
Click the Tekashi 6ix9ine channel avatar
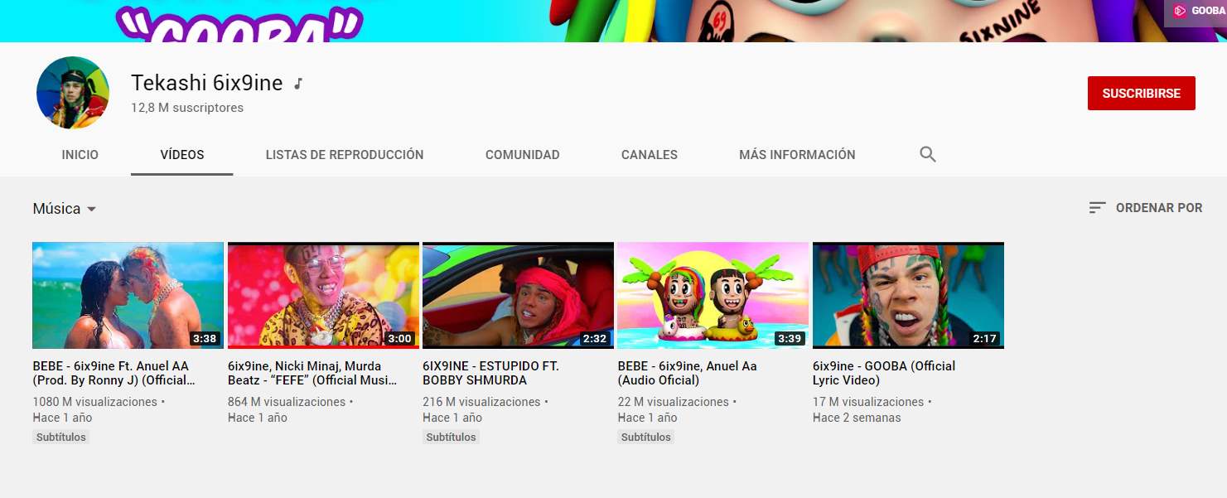pyautogui.click(x=73, y=93)
